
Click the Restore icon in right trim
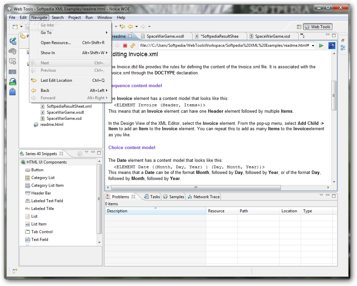[343, 40]
